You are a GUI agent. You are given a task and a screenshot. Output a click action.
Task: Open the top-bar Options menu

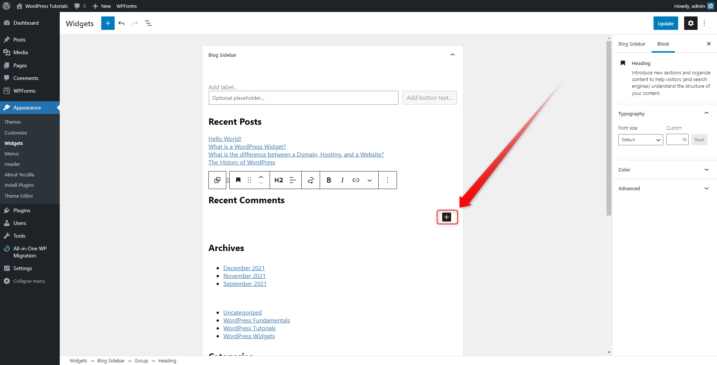704,23
